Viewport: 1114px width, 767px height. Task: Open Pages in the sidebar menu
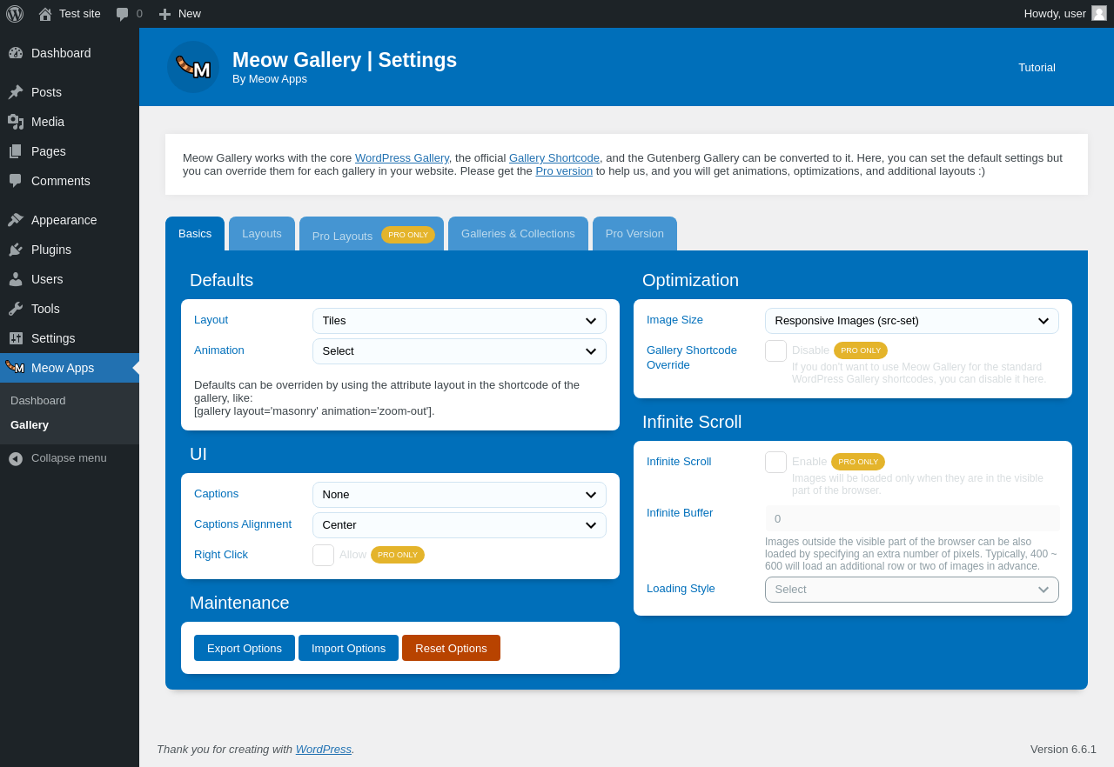tap(70, 151)
